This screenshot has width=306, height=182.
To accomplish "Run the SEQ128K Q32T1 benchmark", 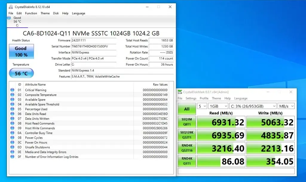I will coord(187,135).
